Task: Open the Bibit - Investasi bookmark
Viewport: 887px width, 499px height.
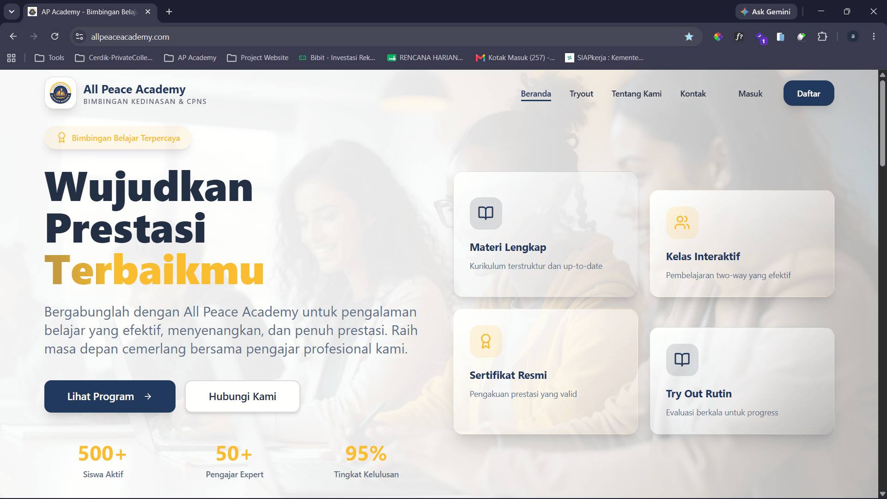Action: [x=337, y=58]
